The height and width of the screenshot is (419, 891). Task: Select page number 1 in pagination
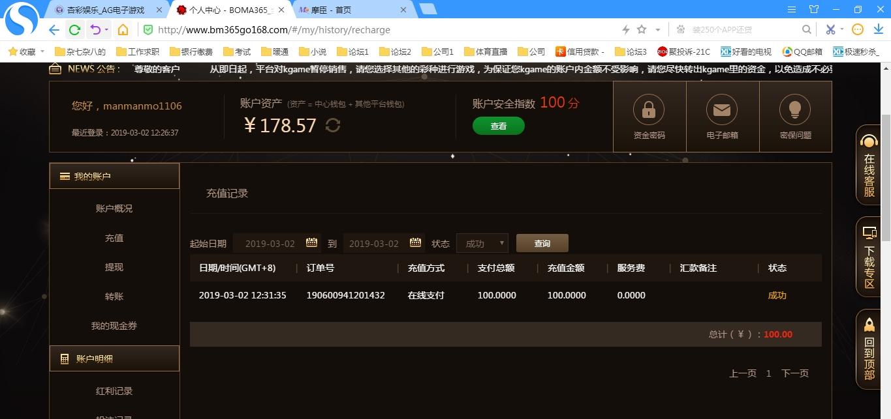point(769,373)
